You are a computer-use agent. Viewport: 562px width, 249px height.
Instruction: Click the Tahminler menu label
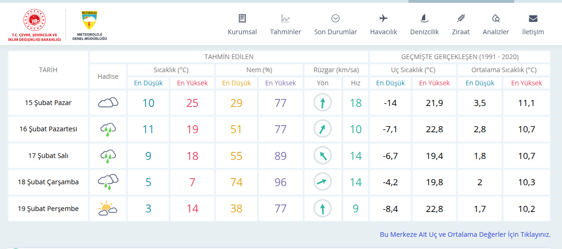[x=285, y=32]
